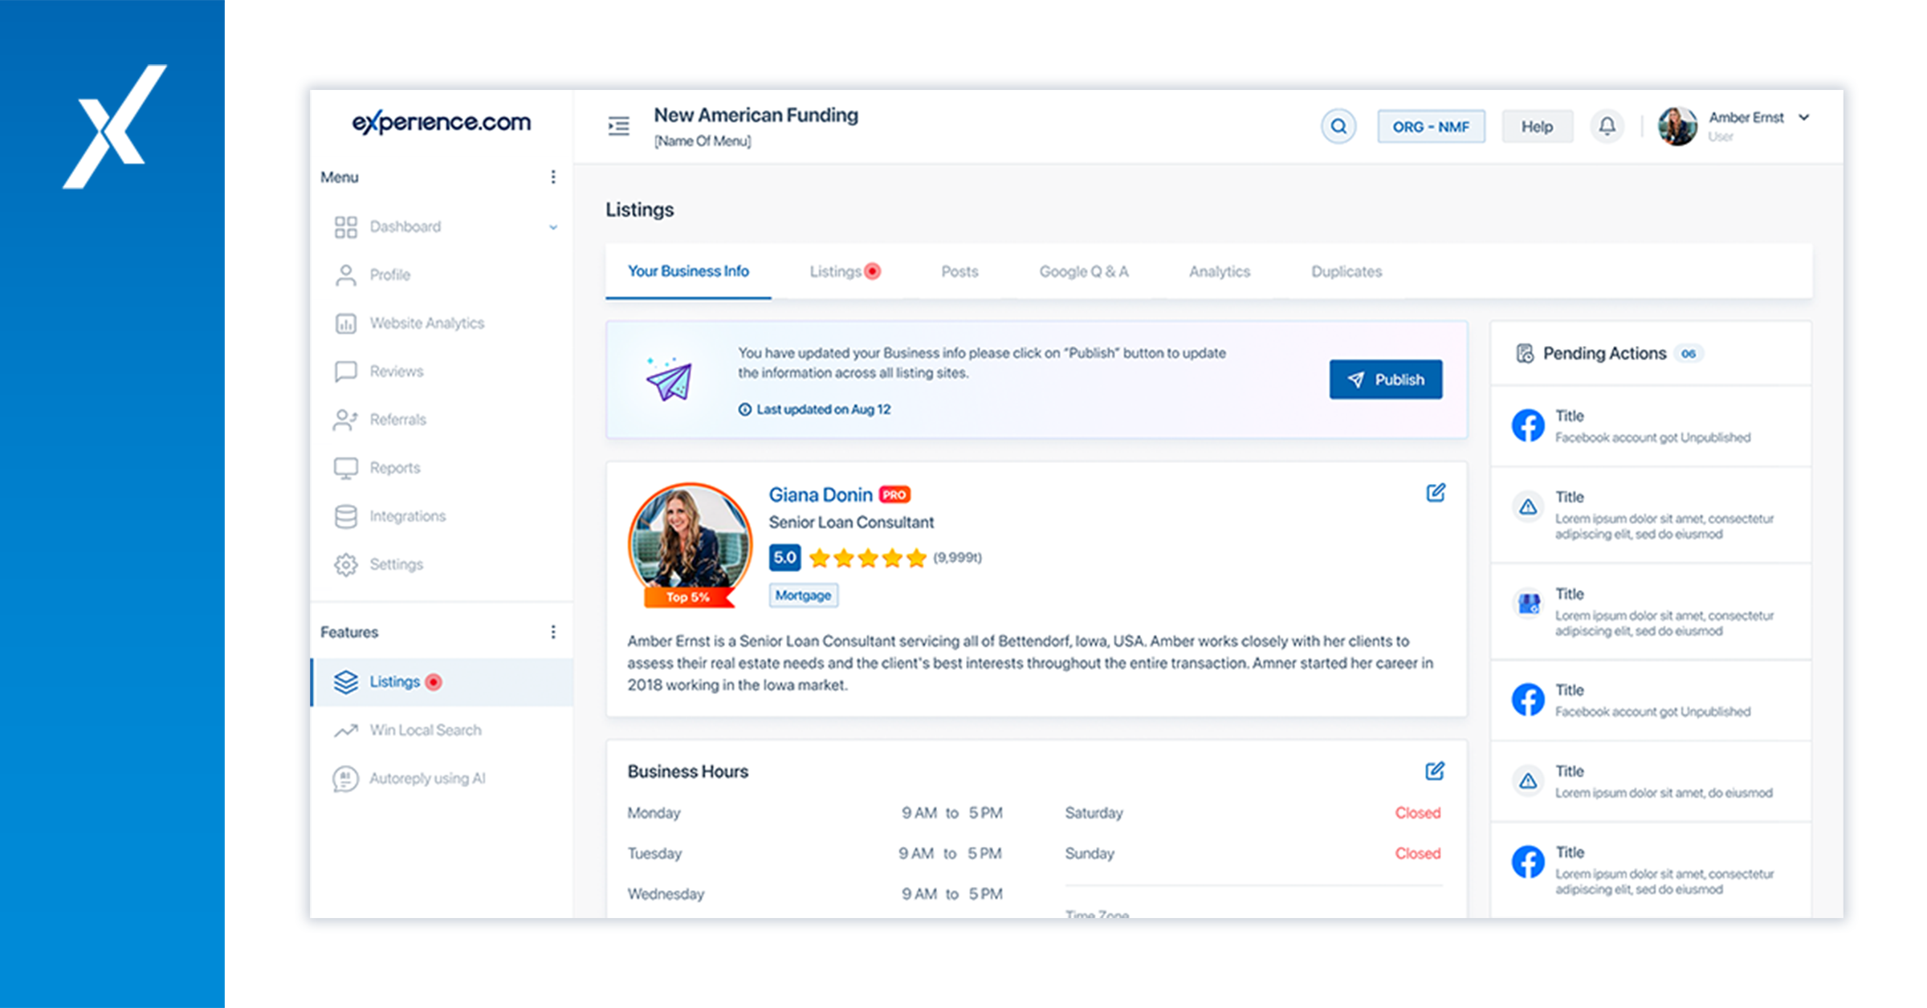Select the Reports icon
1927x1008 pixels.
(346, 467)
